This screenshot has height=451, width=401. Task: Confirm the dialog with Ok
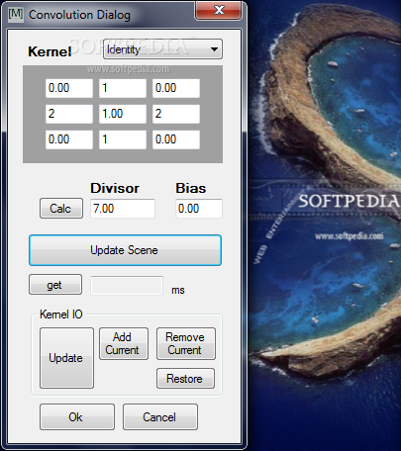[77, 417]
